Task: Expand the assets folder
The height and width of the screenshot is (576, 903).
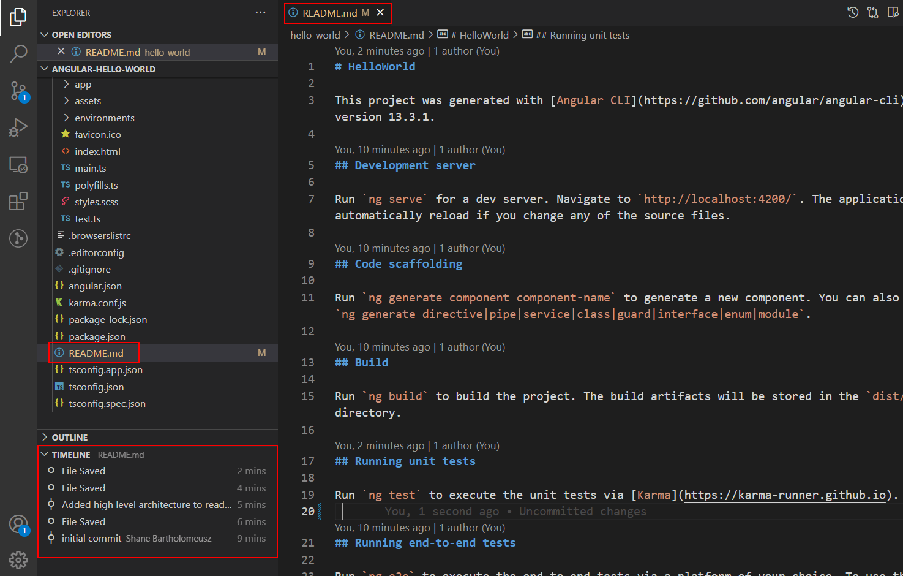Action: coord(88,101)
